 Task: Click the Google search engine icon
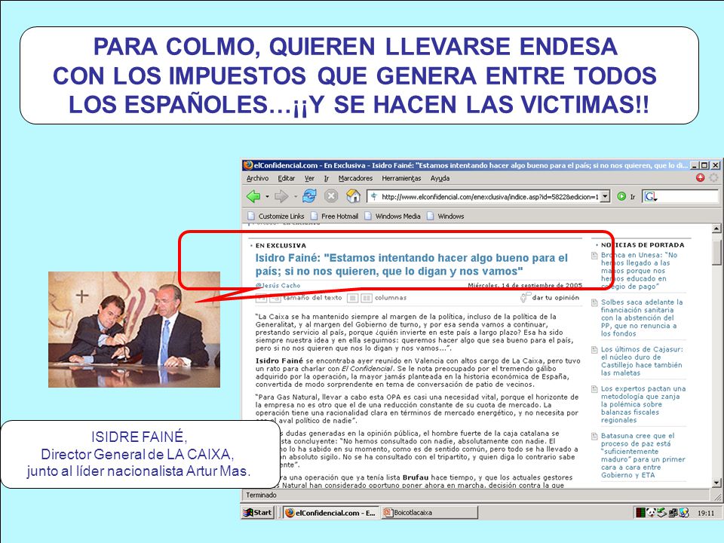pos(650,197)
